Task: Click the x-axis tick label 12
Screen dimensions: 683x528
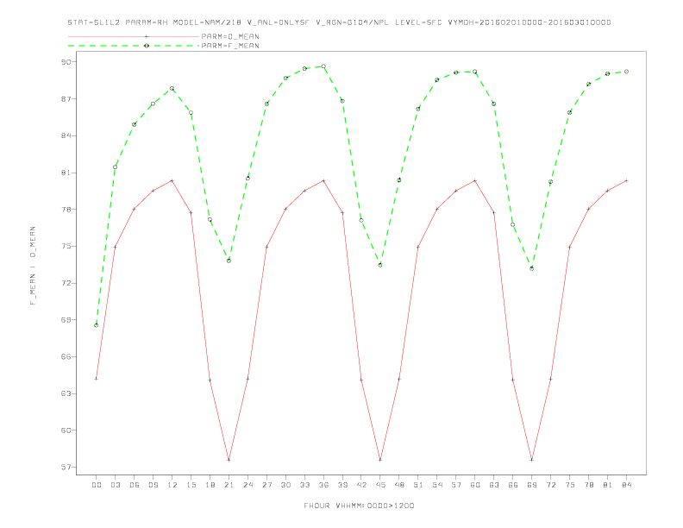Action: [172, 485]
